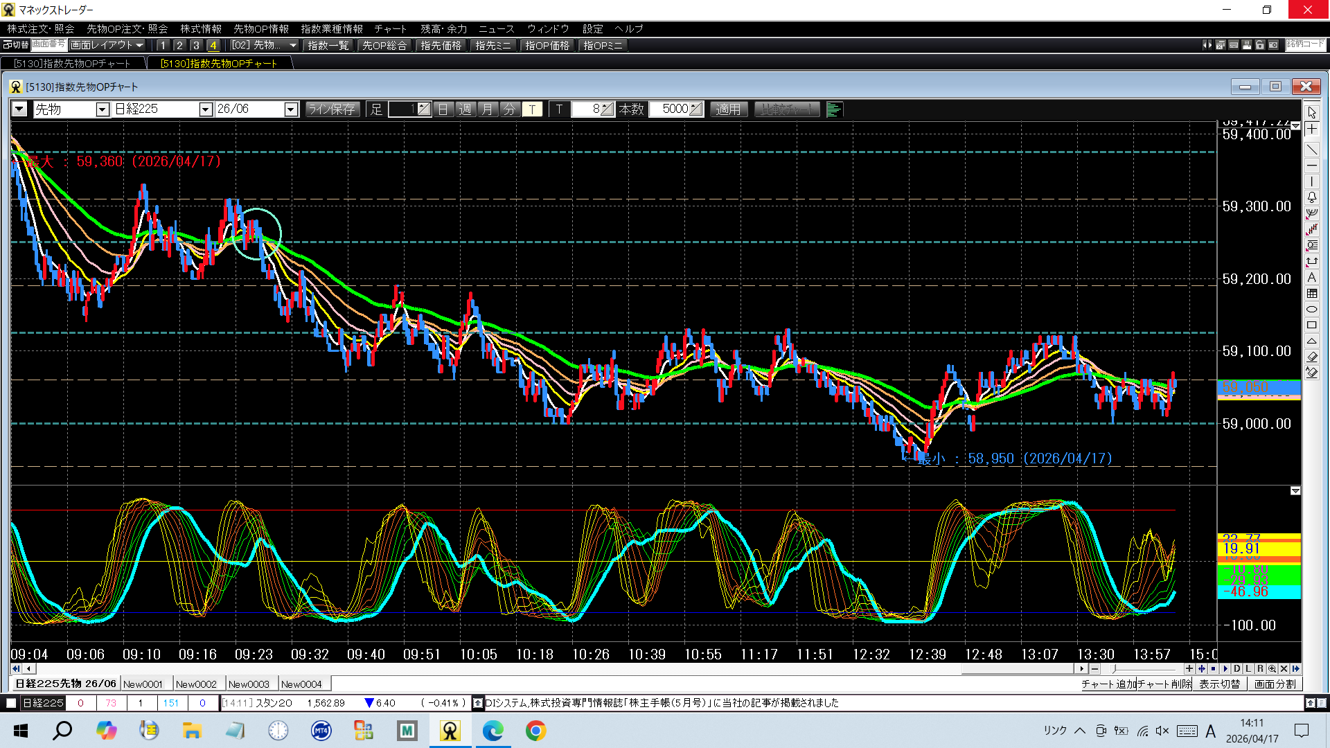The width and height of the screenshot is (1330, 748).
Task: Expand the 26/06 contract month dropdown
Action: pos(291,109)
